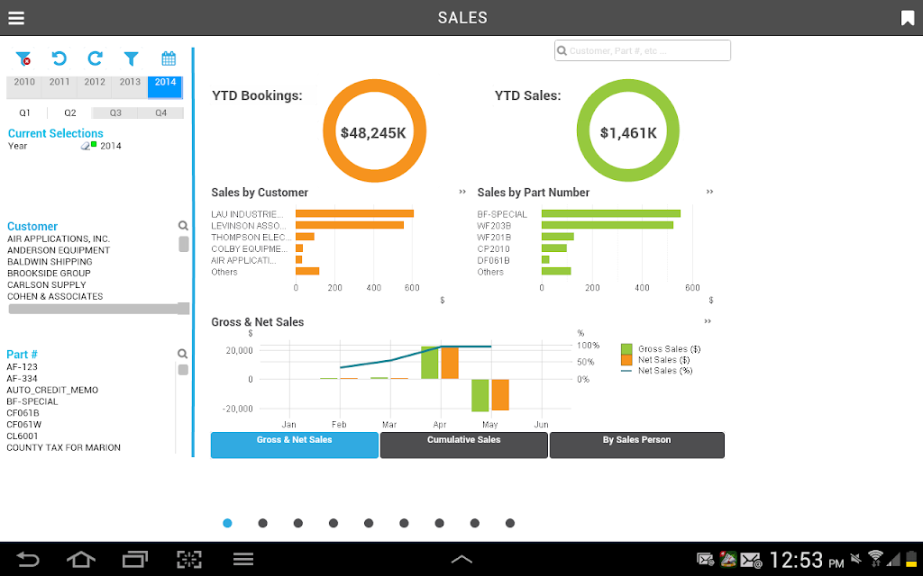This screenshot has height=576, width=923.
Task: Tap the bookmark icon in header
Action: click(907, 18)
